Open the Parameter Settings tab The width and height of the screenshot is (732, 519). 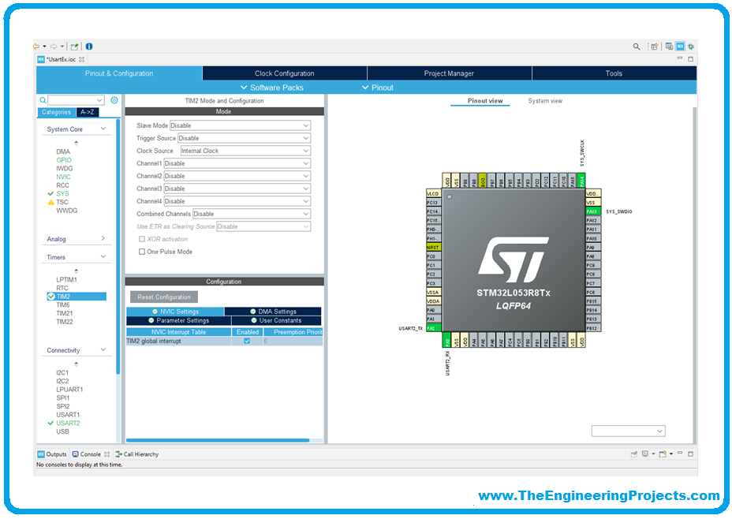click(x=179, y=321)
